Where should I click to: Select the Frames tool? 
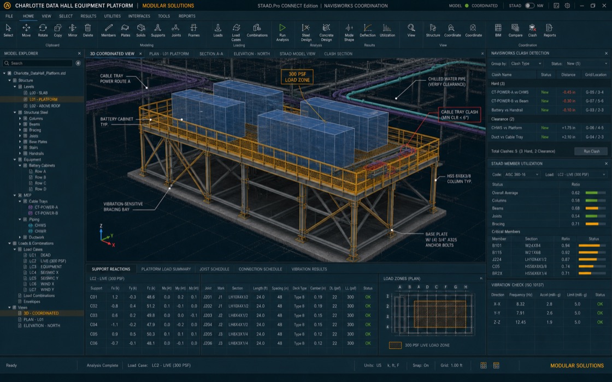[193, 30]
